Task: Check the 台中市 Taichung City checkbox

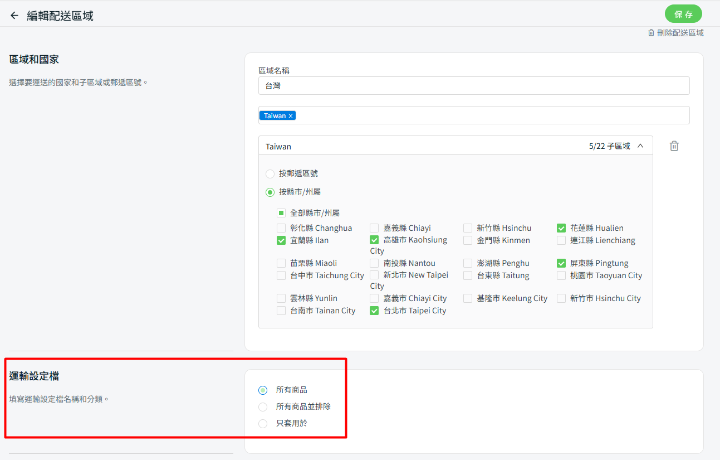Action: pyautogui.click(x=281, y=275)
